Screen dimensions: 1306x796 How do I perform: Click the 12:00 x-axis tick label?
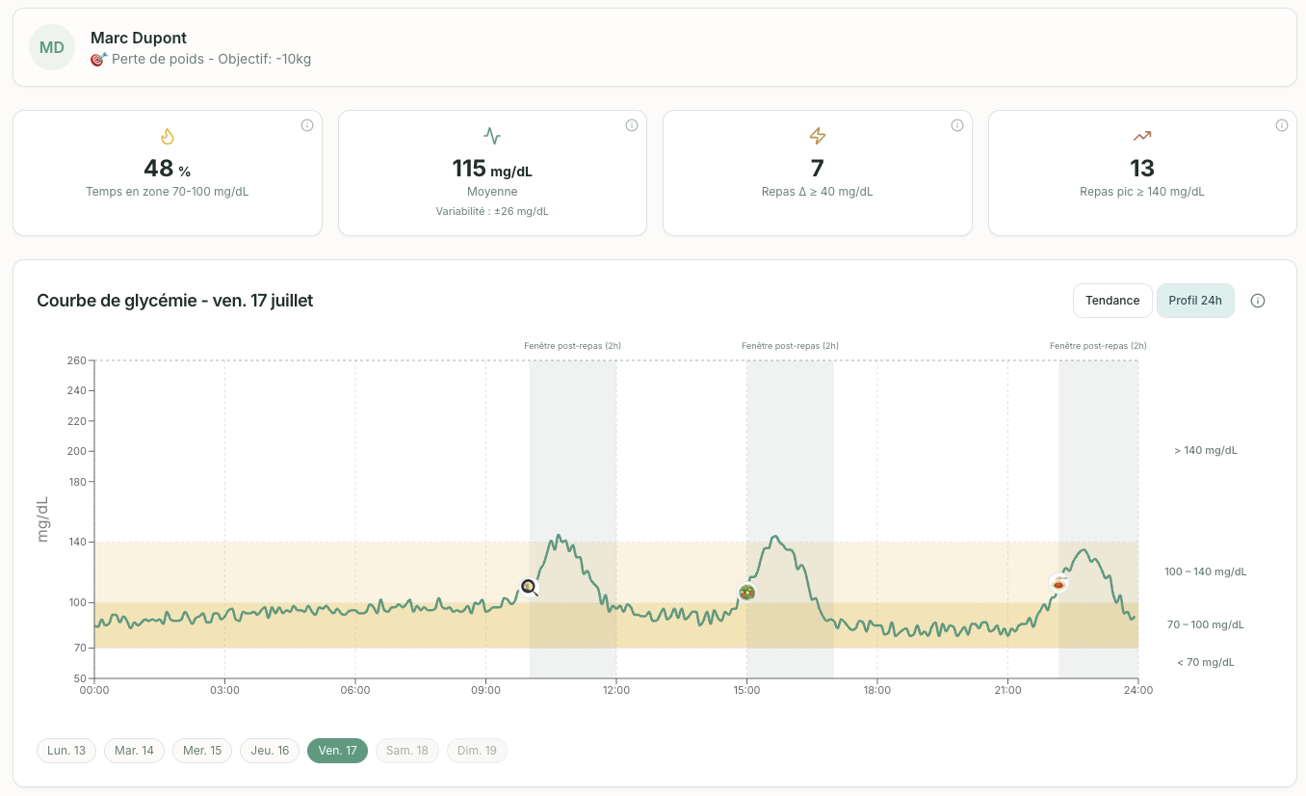[x=616, y=690]
